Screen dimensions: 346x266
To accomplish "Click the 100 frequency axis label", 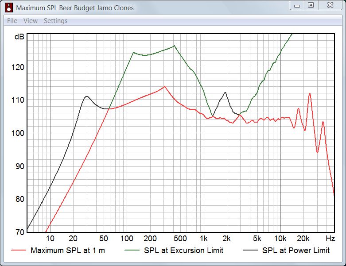I will click(x=127, y=239).
